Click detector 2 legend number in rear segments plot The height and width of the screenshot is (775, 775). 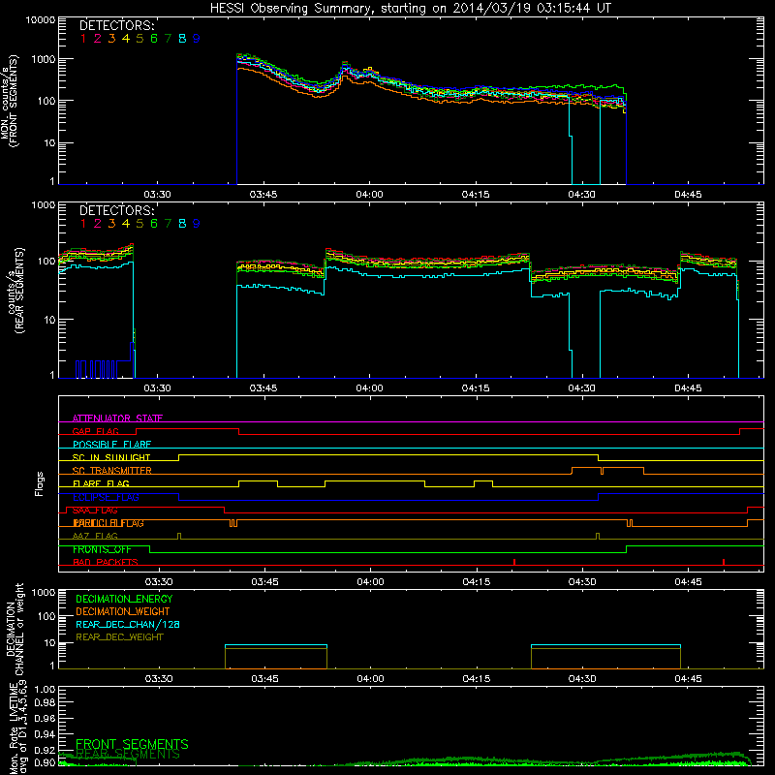[x=98, y=224]
